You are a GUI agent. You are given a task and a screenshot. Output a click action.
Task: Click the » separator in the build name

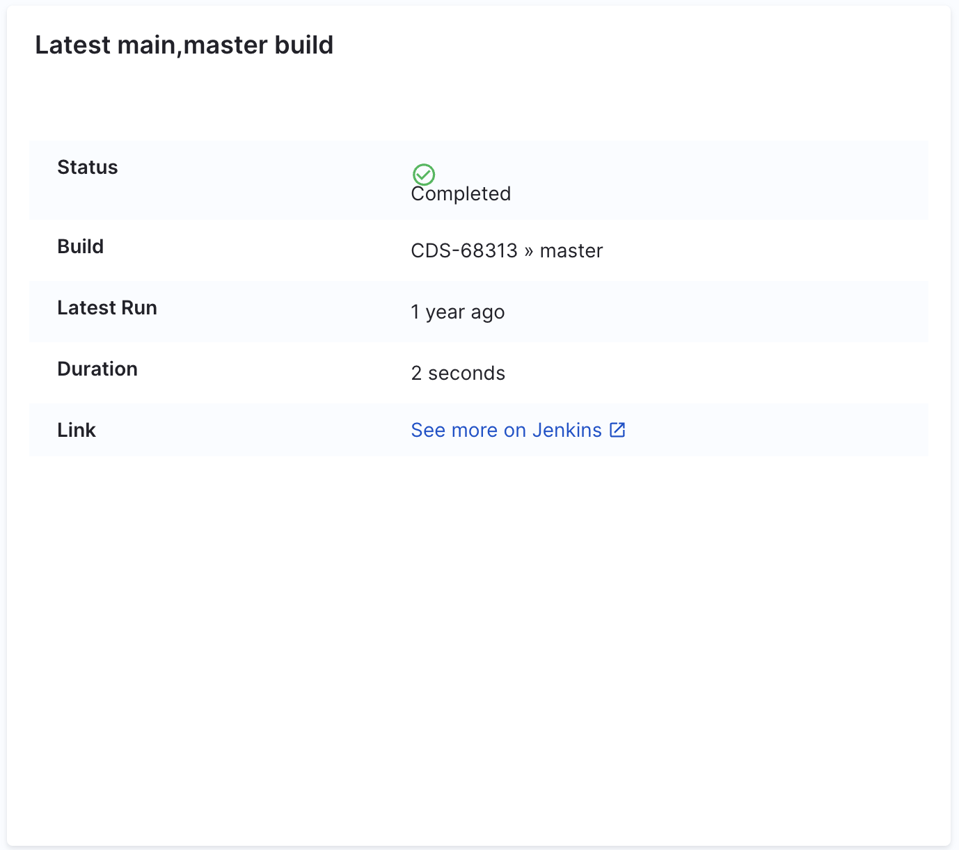click(x=529, y=251)
